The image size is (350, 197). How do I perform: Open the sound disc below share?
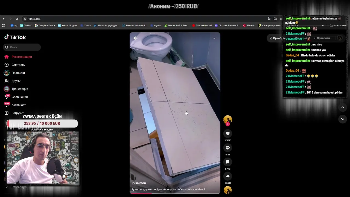tap(227, 190)
